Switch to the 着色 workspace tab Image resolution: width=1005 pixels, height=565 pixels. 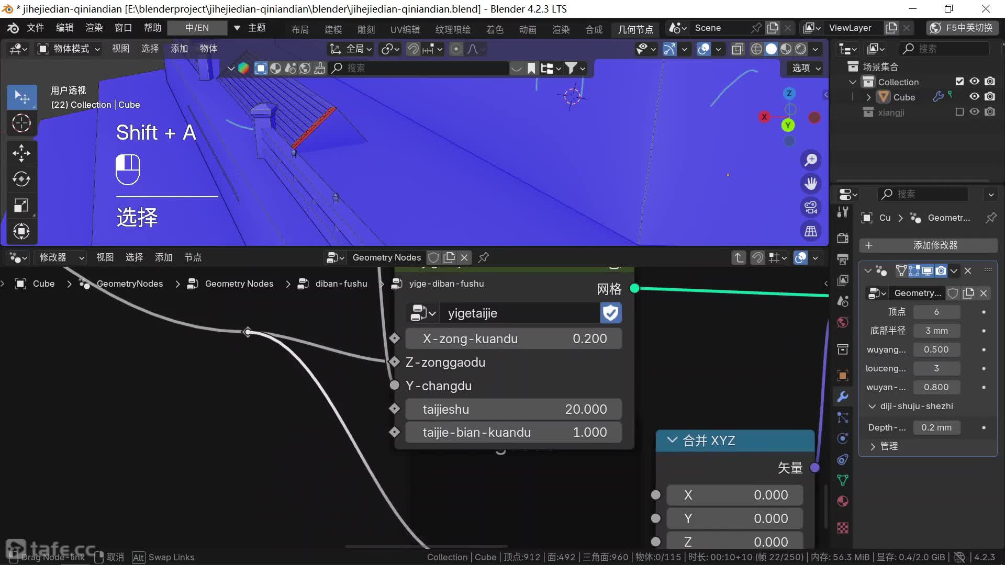(494, 29)
